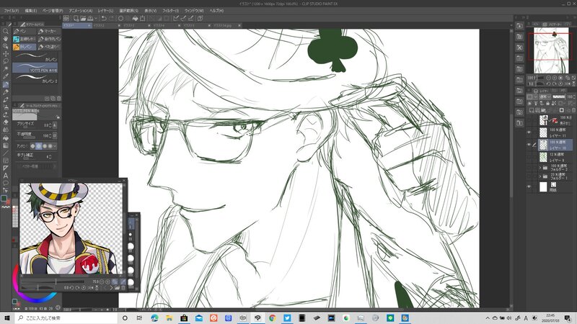
Task: Toggle visibility of the paper layer
Action: pyautogui.click(x=529, y=187)
